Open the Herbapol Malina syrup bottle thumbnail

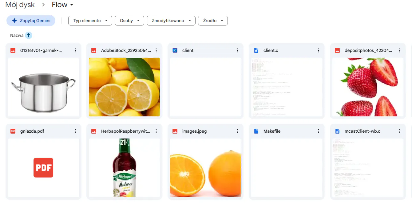(x=125, y=168)
